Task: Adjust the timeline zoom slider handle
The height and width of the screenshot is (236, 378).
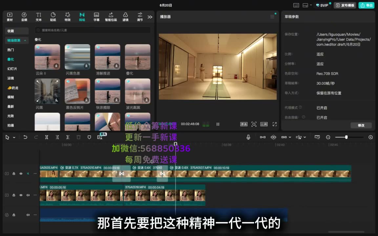Action: (x=346, y=137)
